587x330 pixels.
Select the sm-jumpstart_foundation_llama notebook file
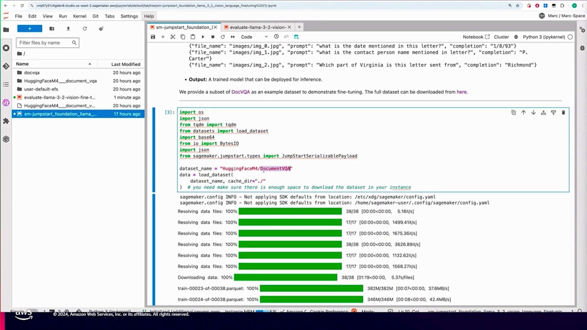tap(79, 114)
